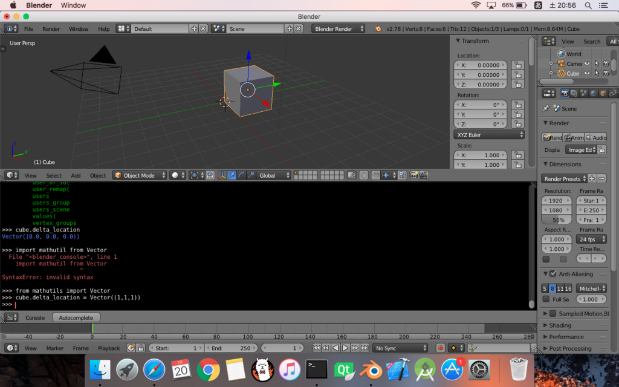
Task: Select the translate manipulator arrow icon
Action: 232,175
